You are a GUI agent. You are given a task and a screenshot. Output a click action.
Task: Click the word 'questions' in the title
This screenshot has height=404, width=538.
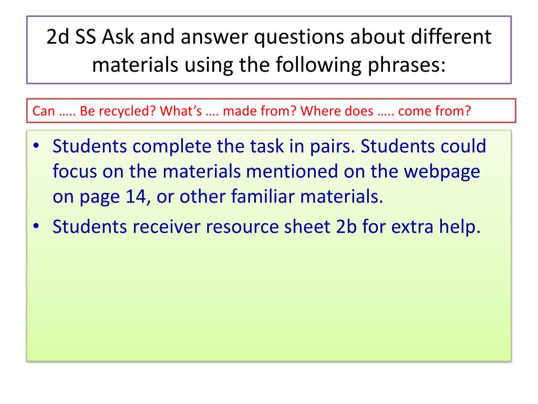pyautogui.click(x=299, y=37)
